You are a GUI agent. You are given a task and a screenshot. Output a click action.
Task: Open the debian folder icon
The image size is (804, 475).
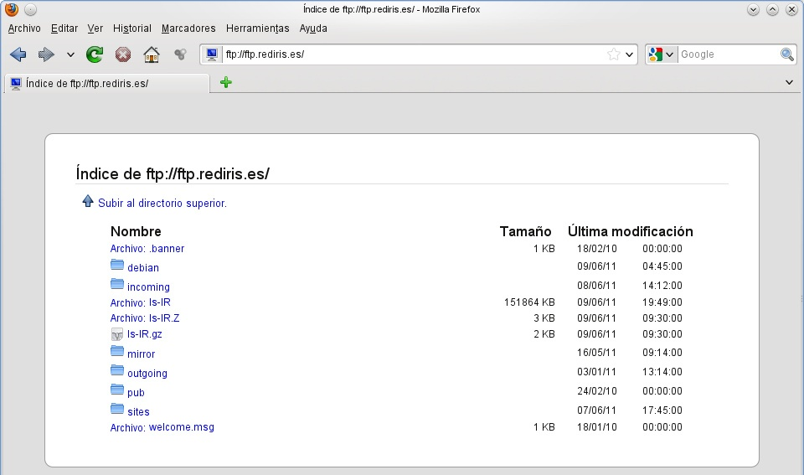[117, 266]
